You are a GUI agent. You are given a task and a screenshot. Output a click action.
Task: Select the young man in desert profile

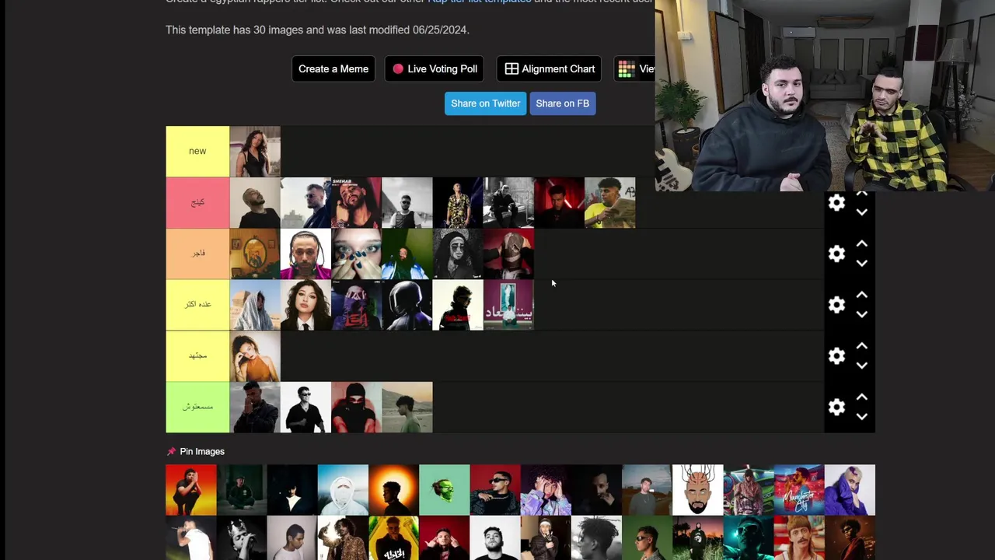407,407
